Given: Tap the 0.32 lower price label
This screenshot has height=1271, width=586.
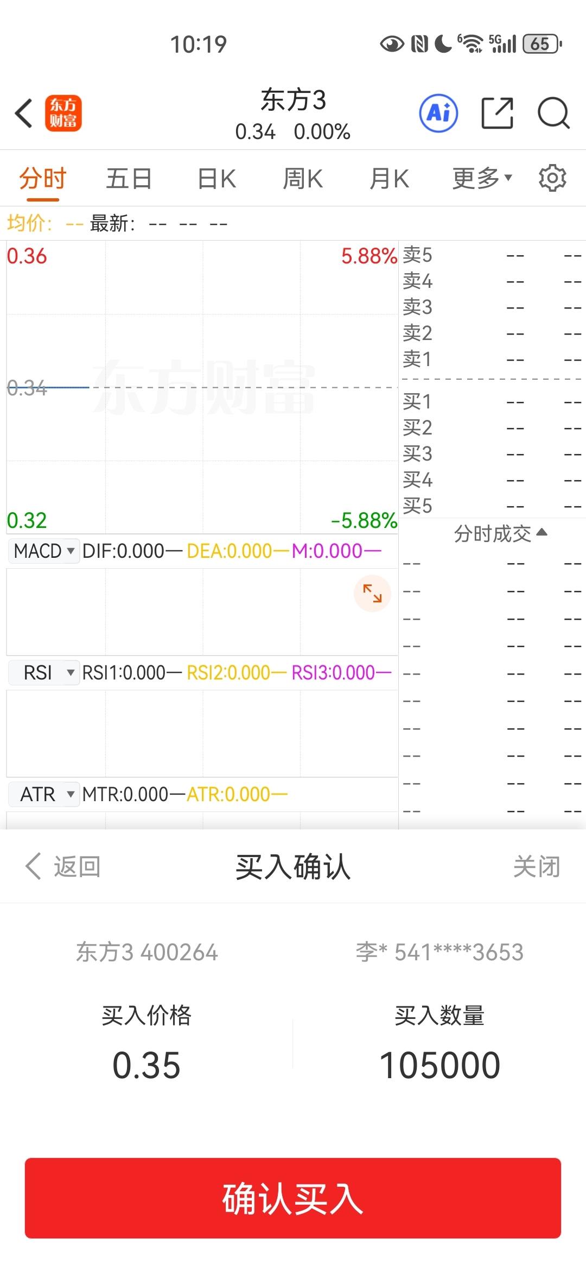Looking at the screenshot, I should click(27, 520).
